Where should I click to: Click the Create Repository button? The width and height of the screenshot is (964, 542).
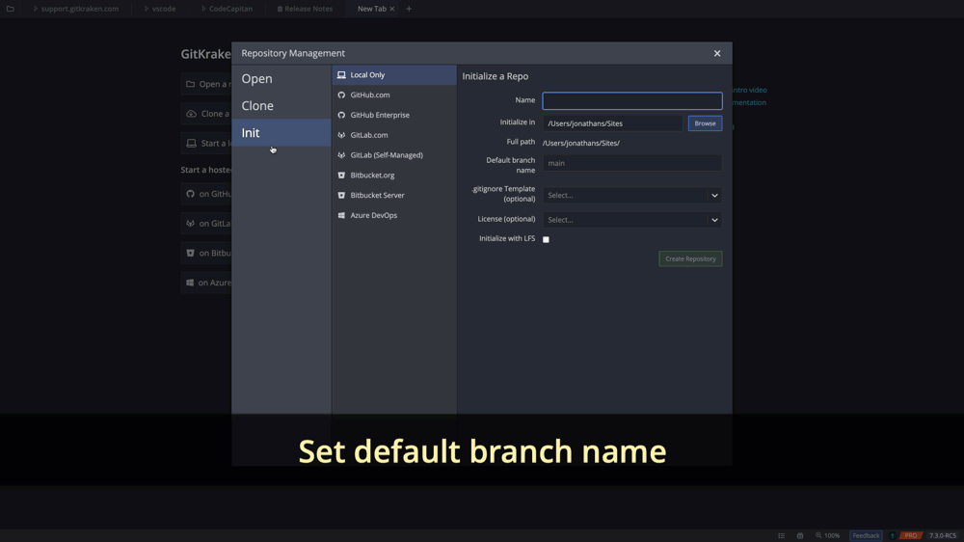690,259
